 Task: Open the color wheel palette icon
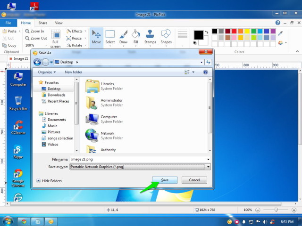click(281, 43)
